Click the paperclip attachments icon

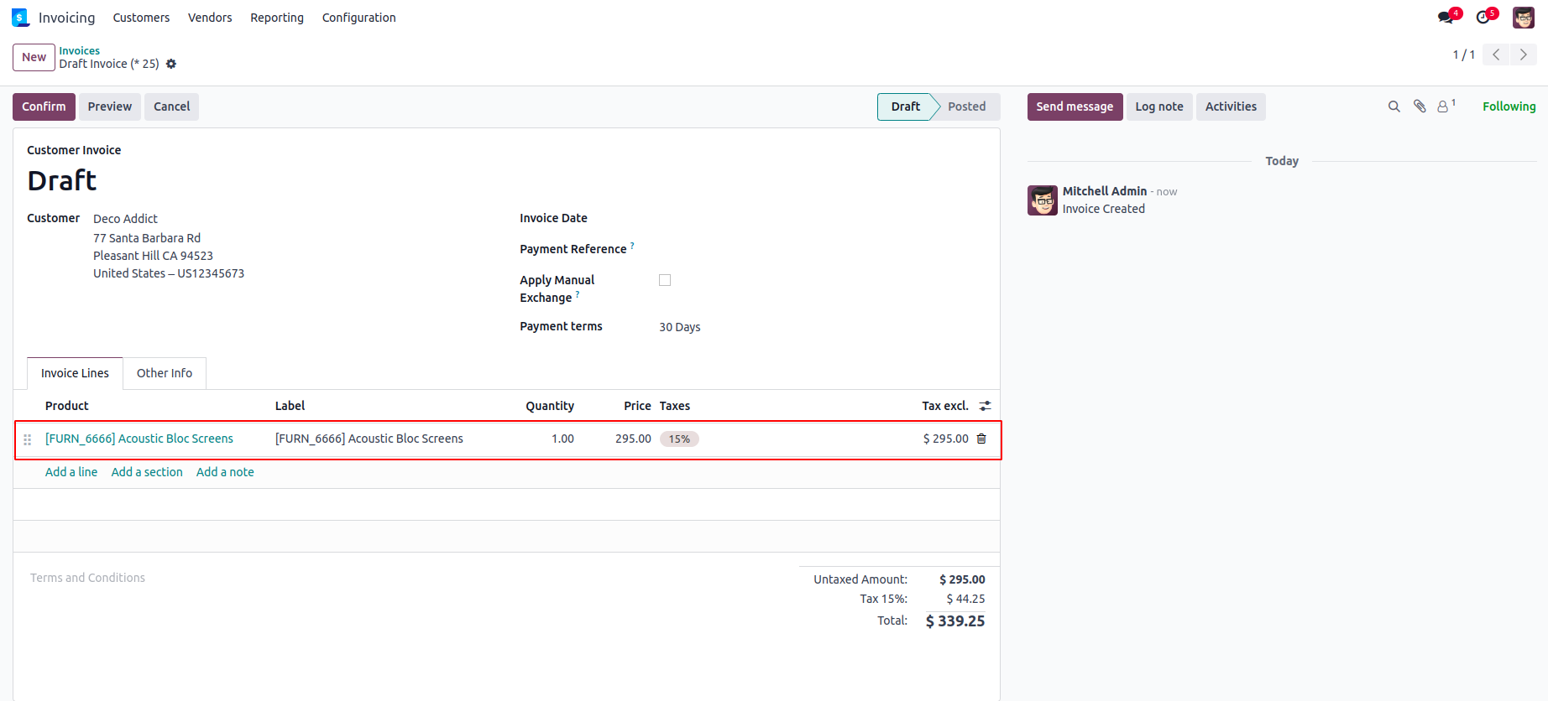coord(1420,106)
